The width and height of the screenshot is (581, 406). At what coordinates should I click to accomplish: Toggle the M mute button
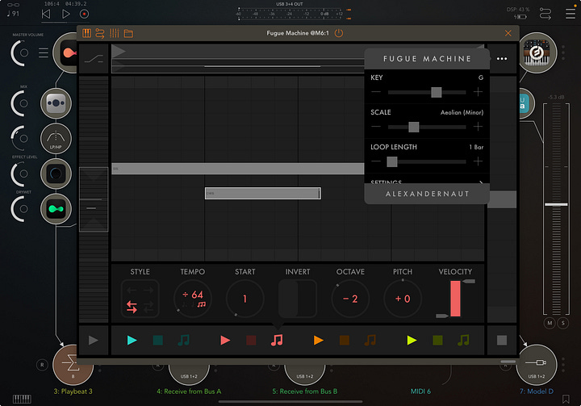coord(550,323)
